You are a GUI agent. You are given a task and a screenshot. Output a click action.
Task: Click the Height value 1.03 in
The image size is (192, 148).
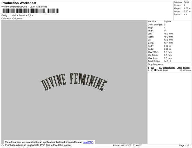(187, 8)
